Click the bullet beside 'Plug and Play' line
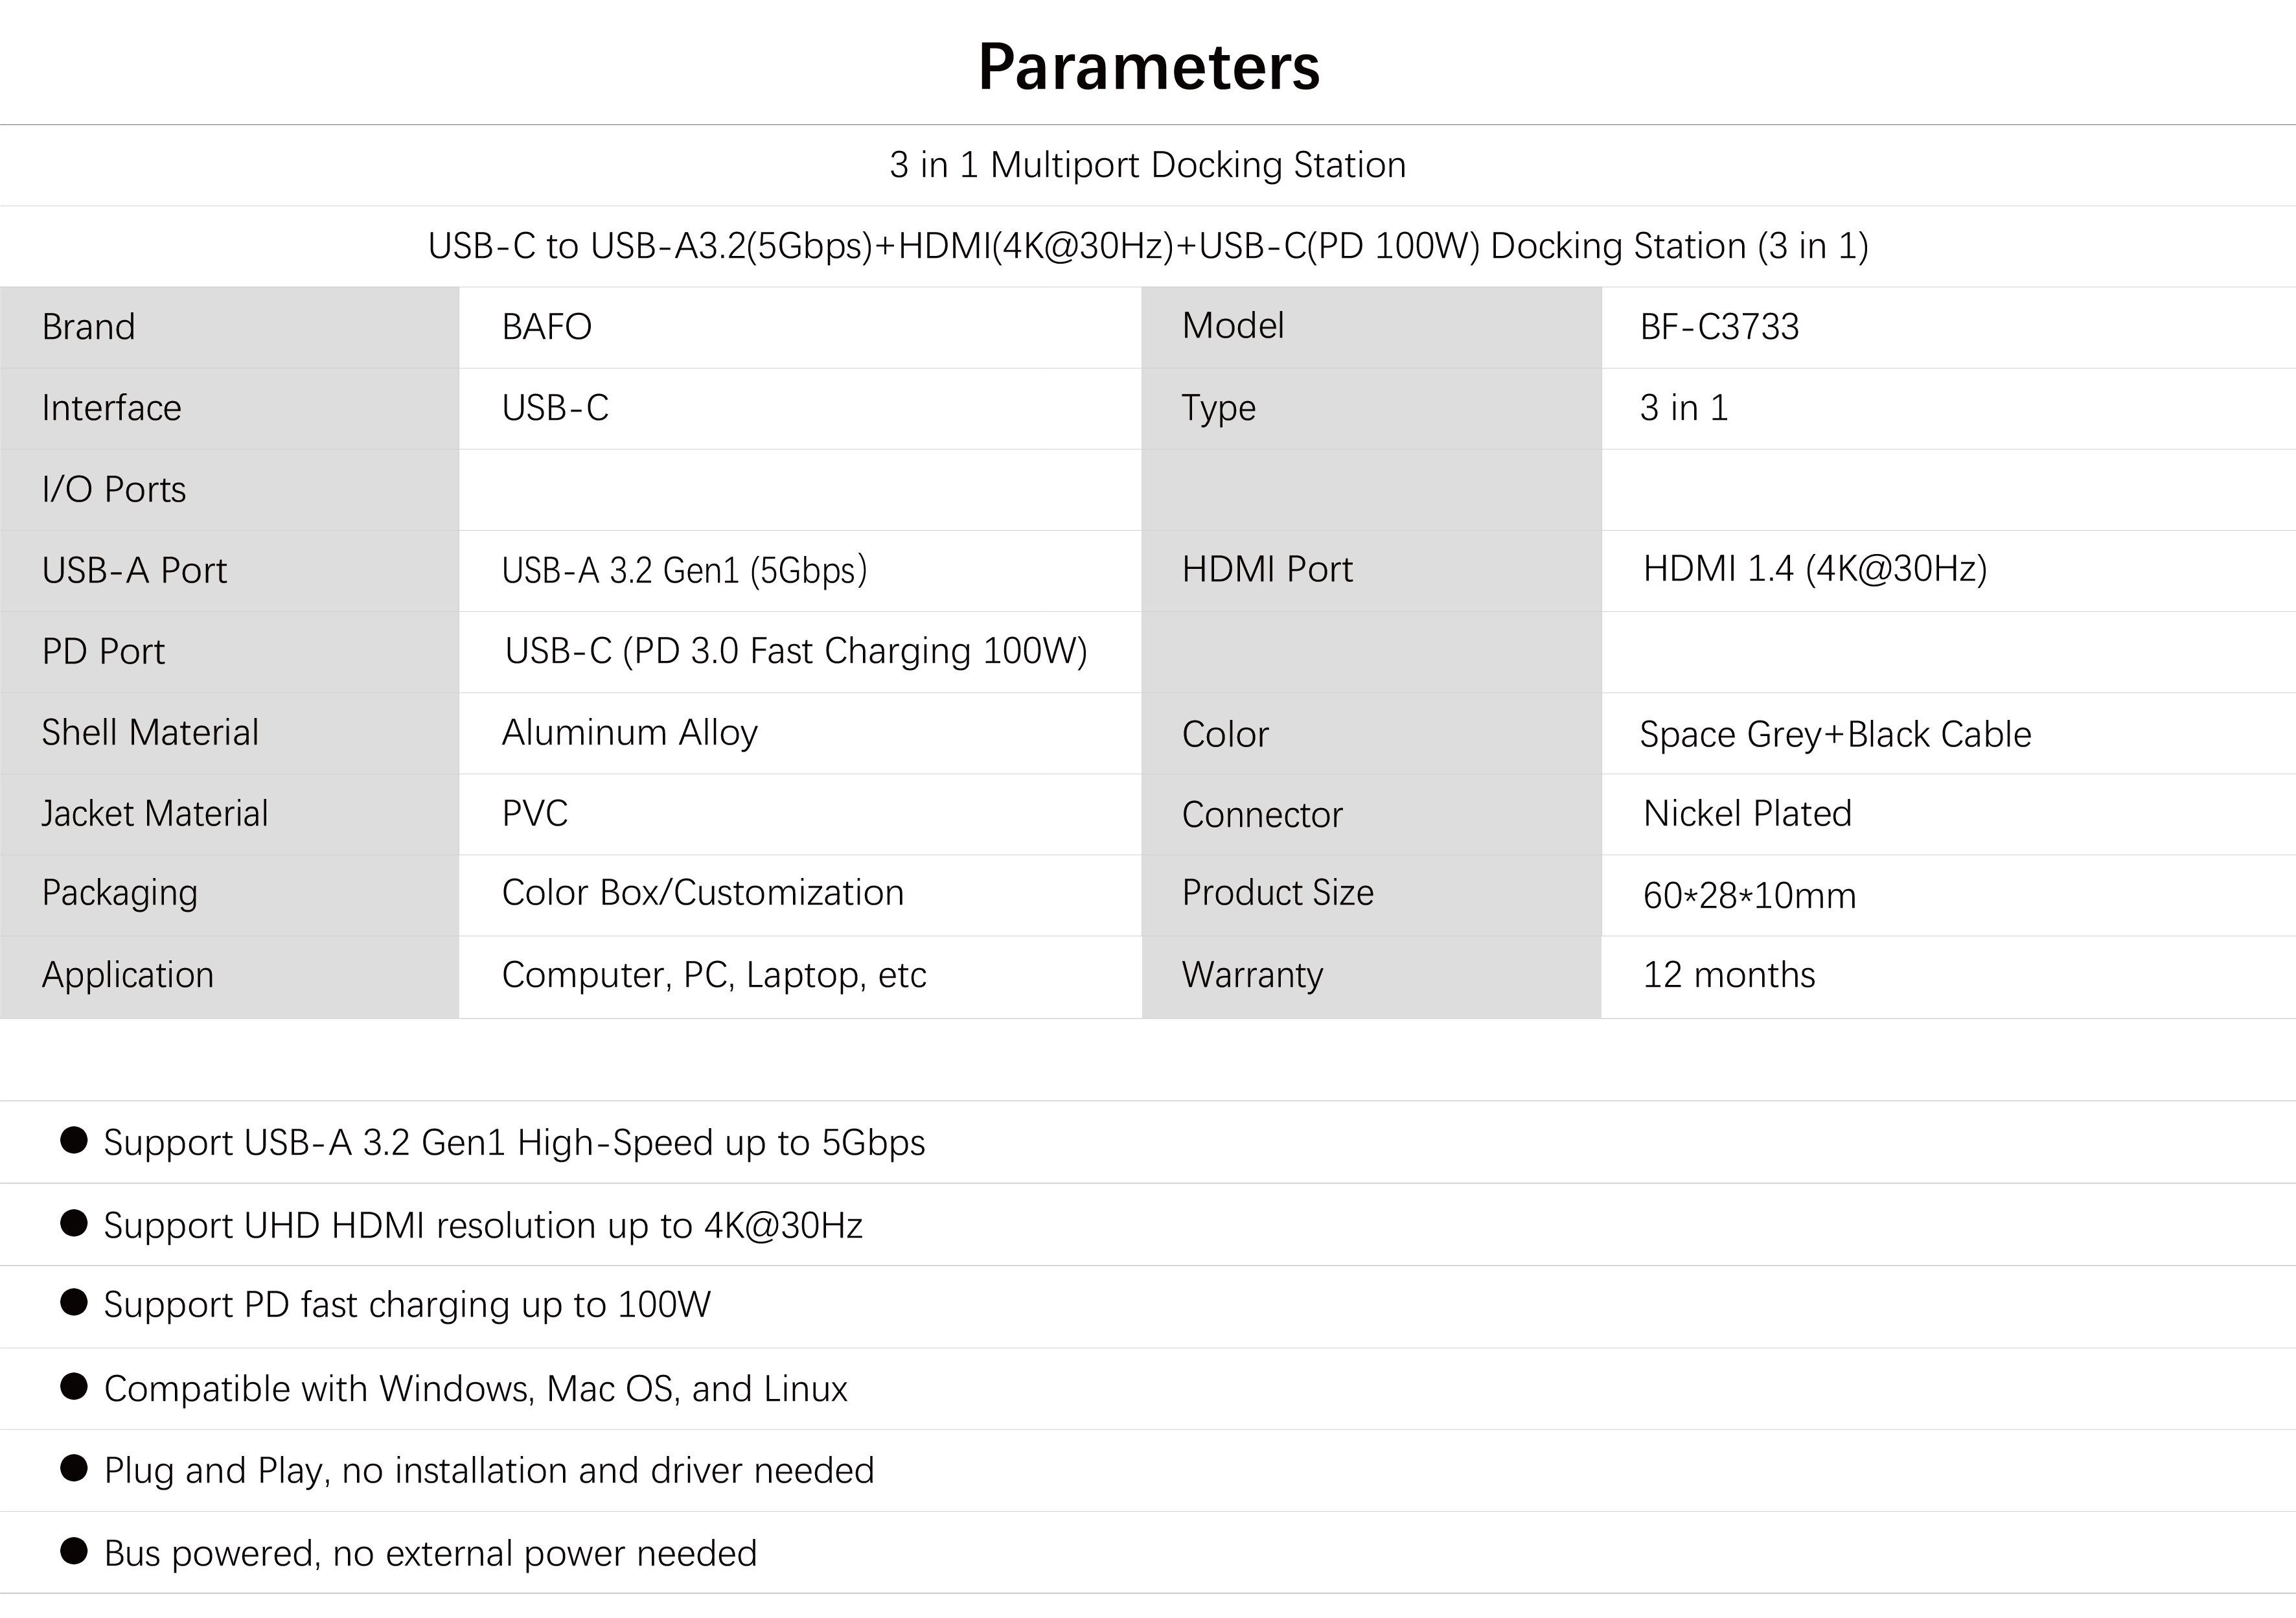 (74, 1468)
